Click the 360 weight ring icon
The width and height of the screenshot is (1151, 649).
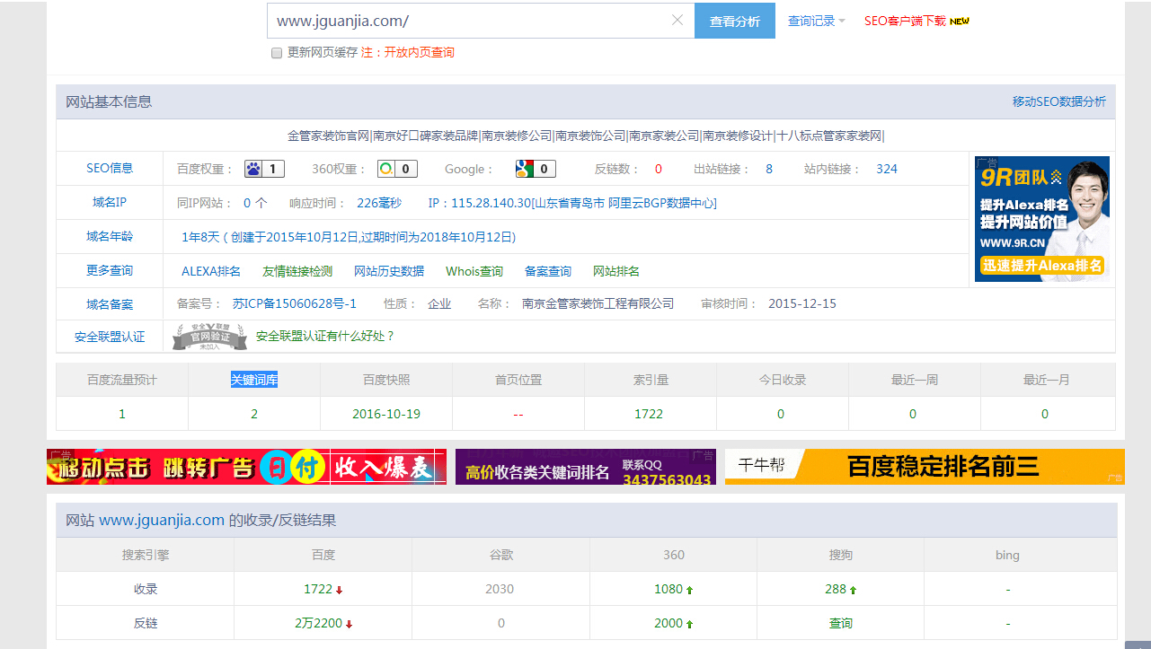point(385,169)
